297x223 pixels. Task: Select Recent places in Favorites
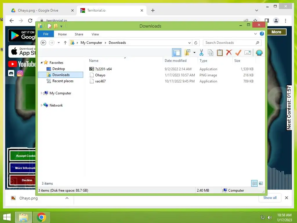pos(63,81)
